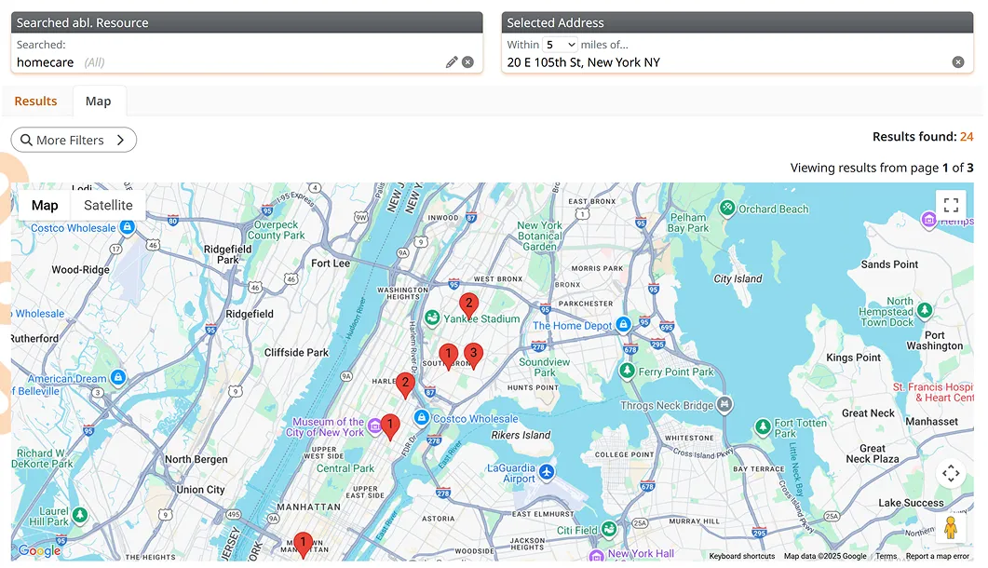Click the Kings Point map label
988x568 pixels.
853,358
